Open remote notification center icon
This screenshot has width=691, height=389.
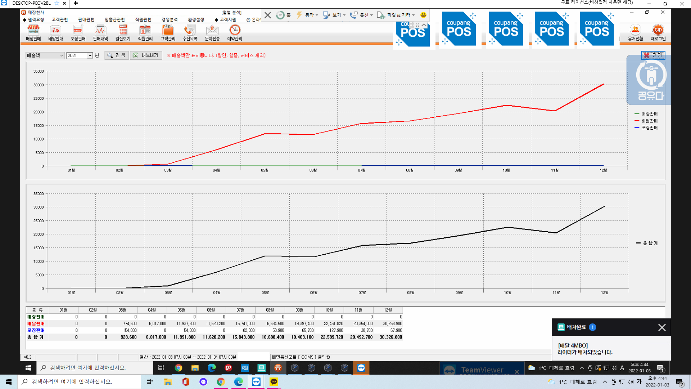(x=660, y=368)
